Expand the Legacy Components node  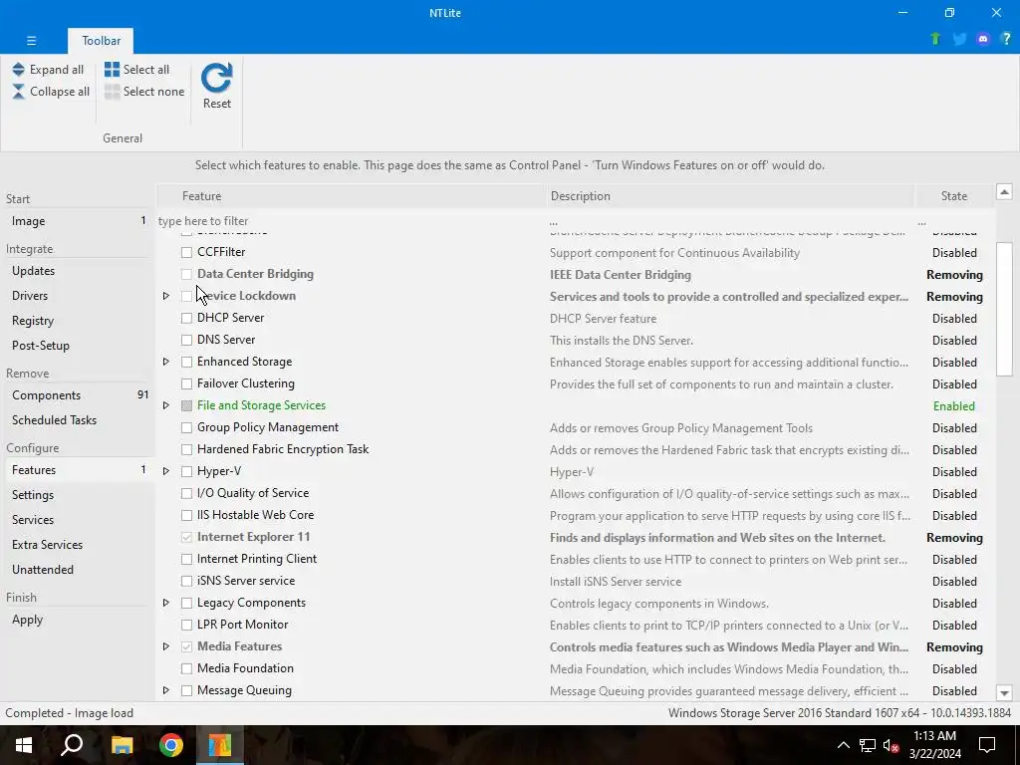(x=166, y=603)
